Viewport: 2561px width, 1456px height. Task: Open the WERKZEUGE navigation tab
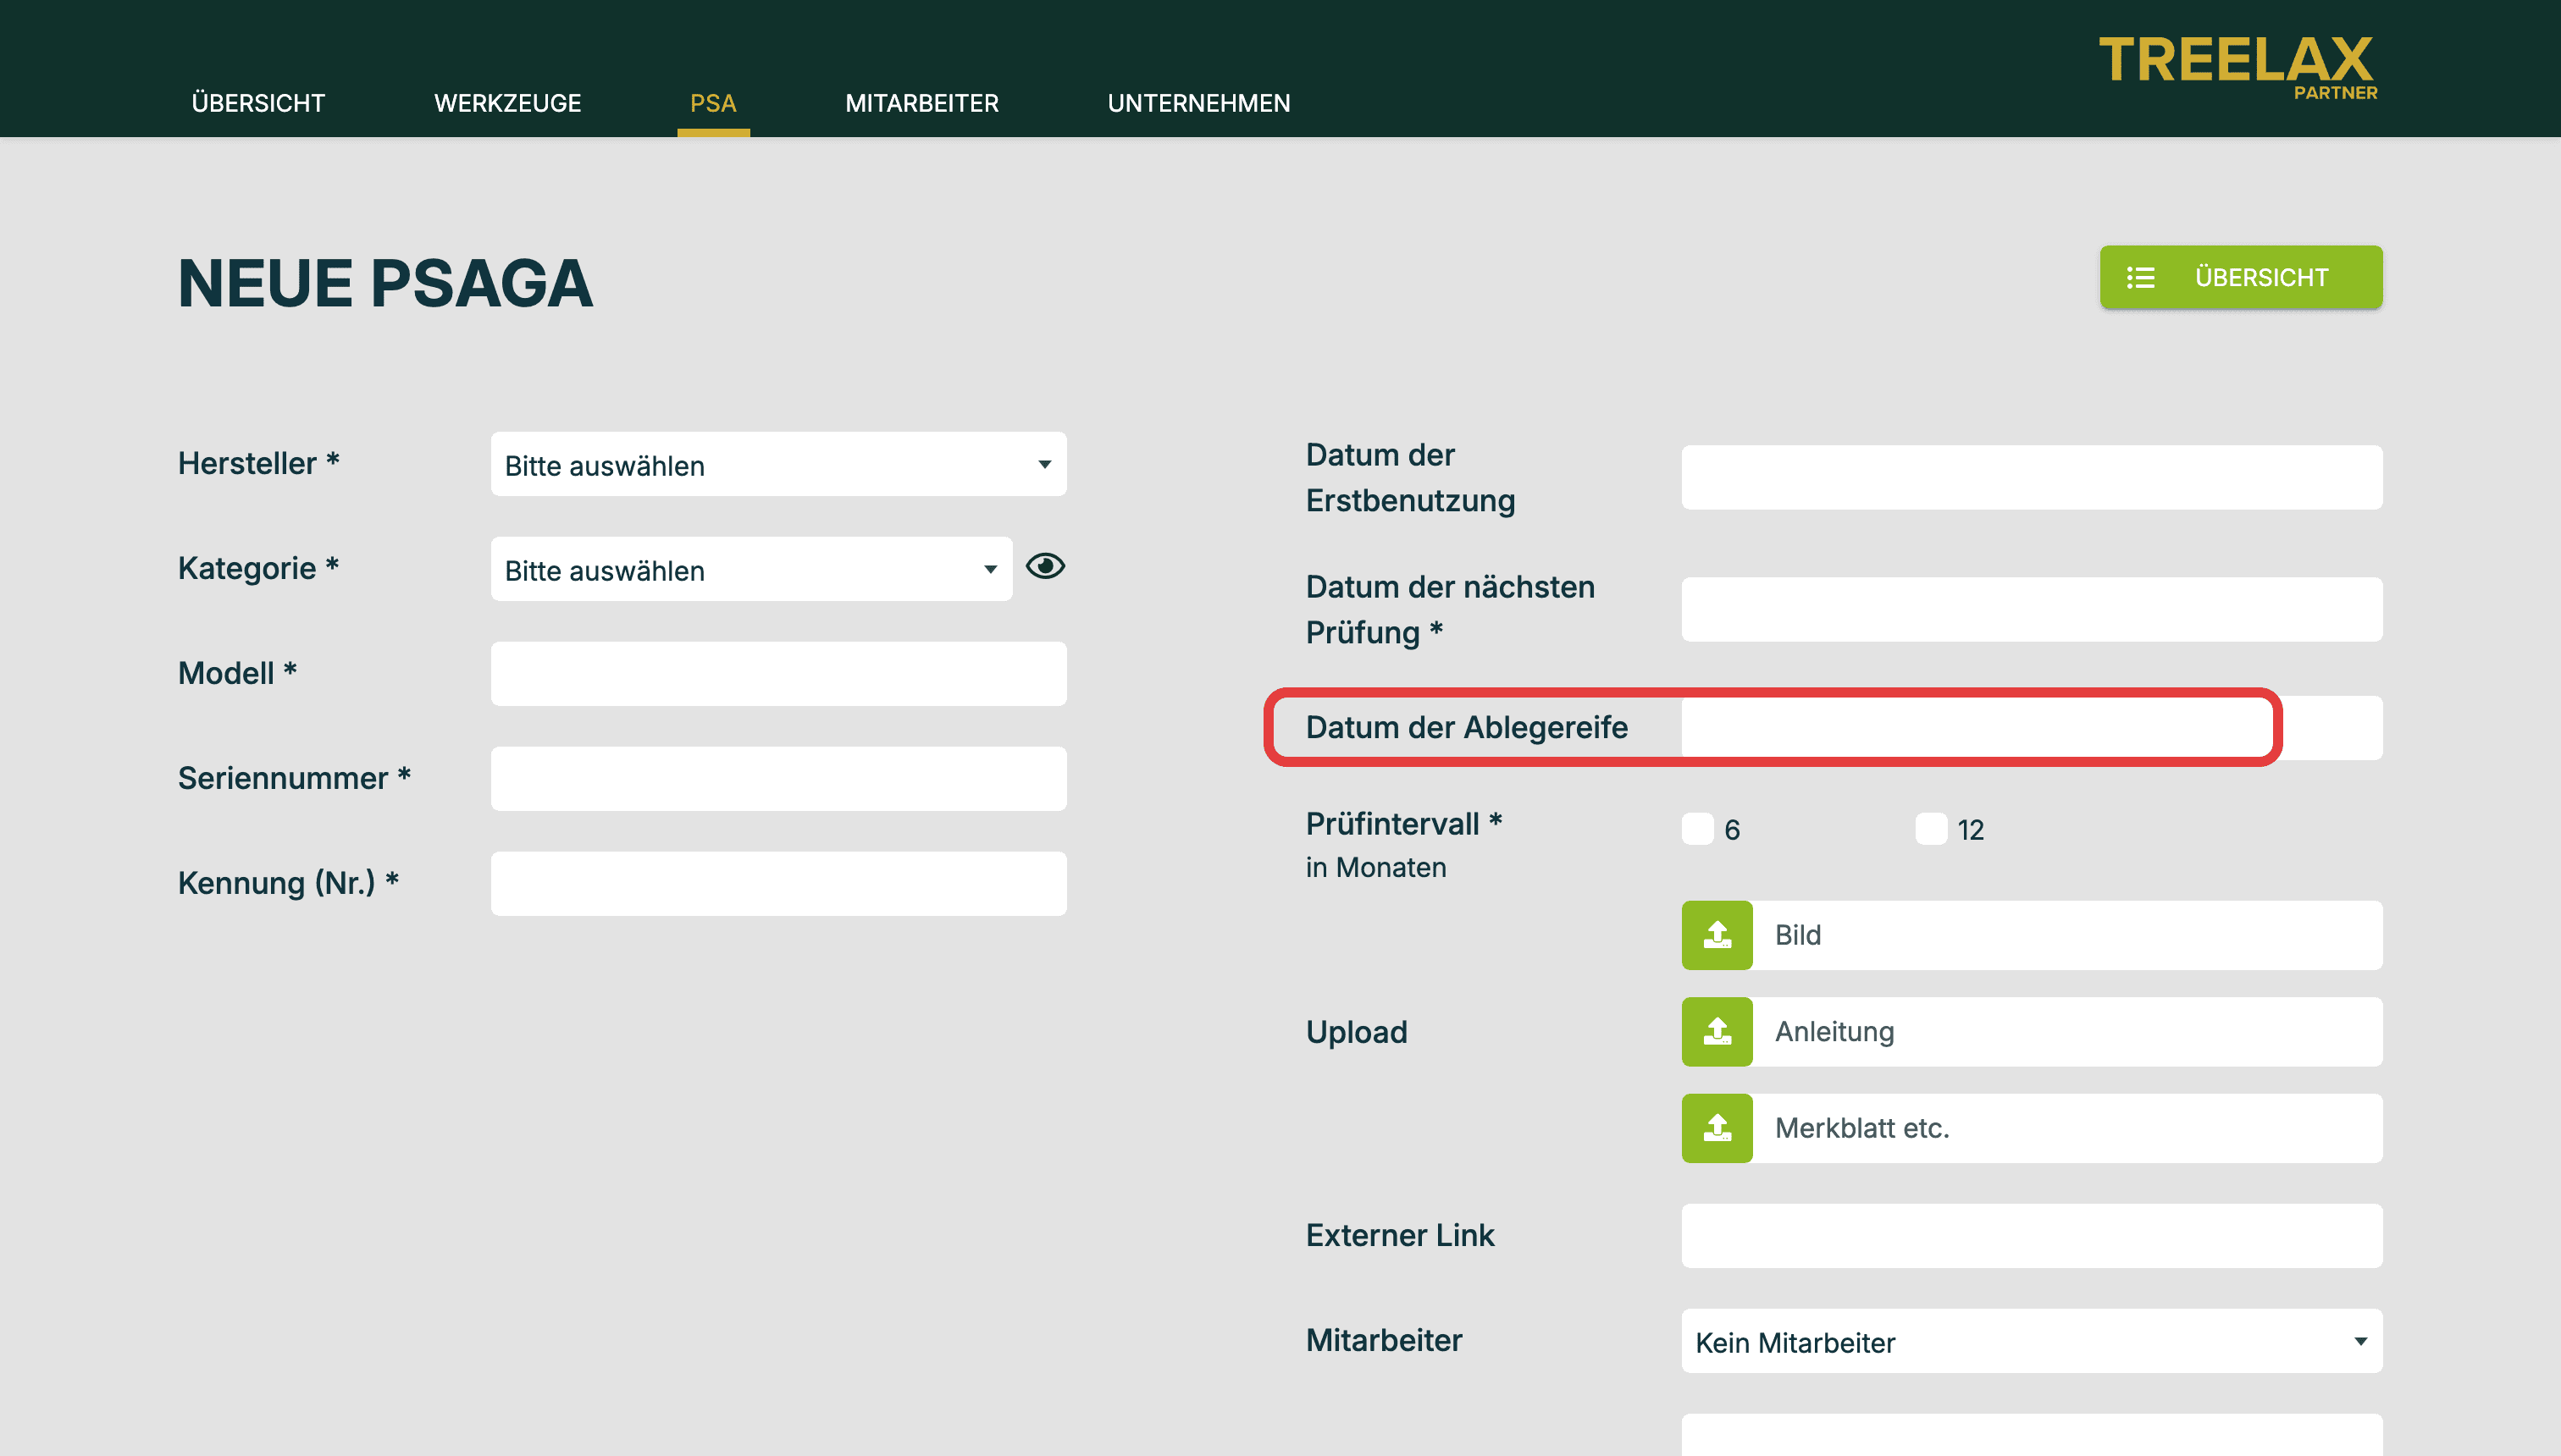tap(507, 103)
